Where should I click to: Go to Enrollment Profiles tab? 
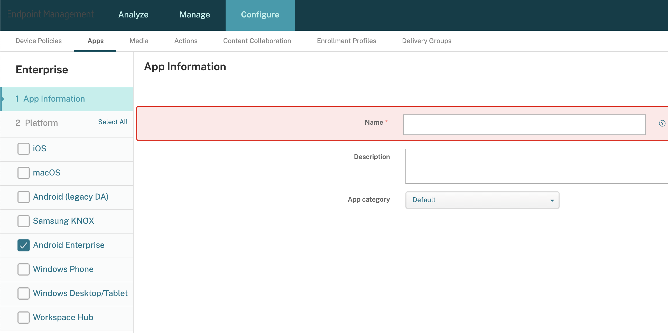point(346,41)
